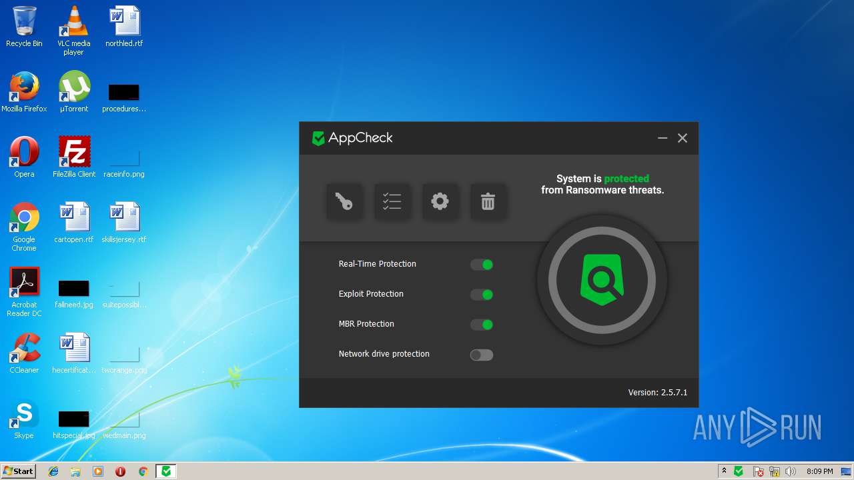854x480 pixels.
Task: Open AppCheck settings gear icon
Action: 440,201
